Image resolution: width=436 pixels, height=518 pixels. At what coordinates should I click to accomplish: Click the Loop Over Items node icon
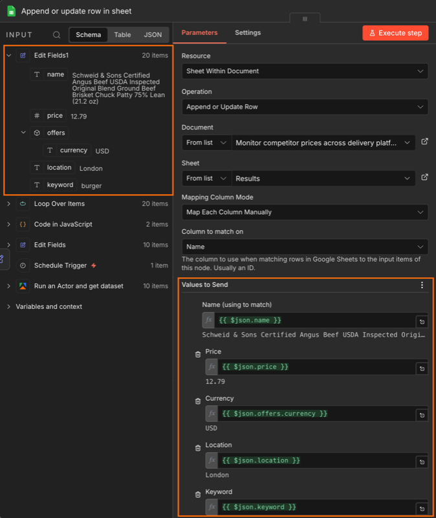point(23,203)
